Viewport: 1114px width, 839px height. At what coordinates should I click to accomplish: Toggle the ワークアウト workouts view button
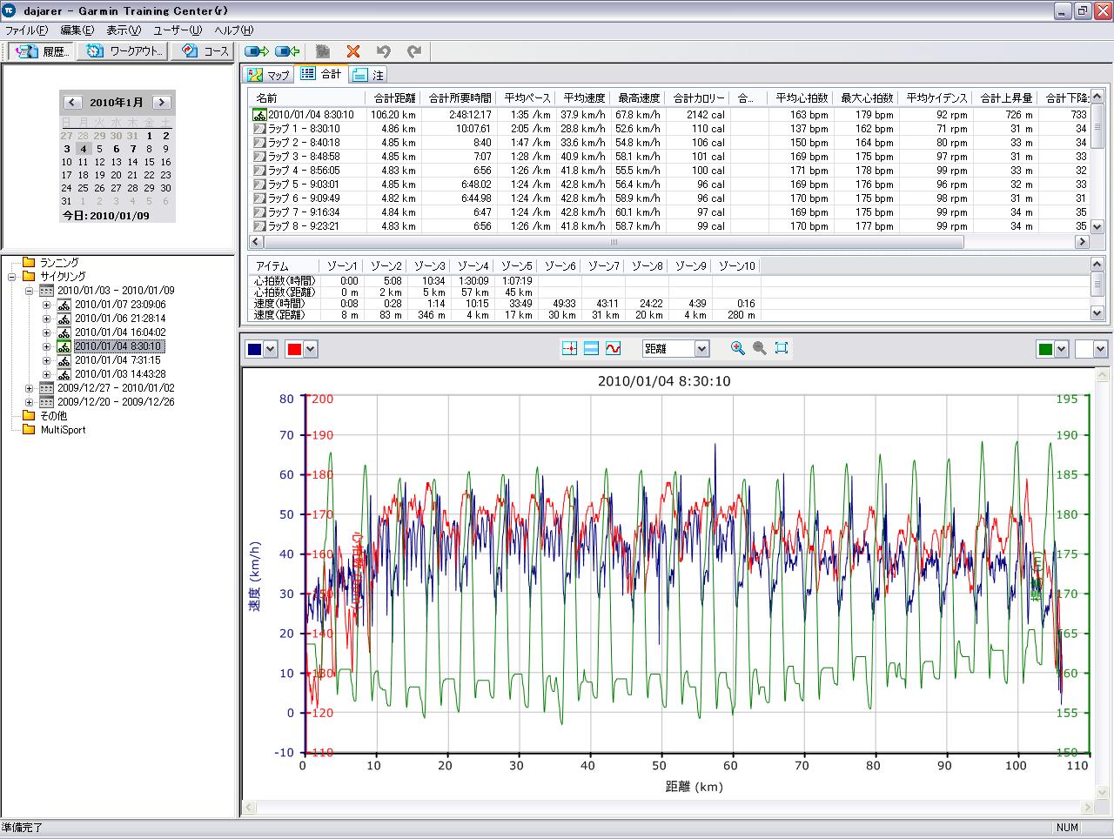(x=122, y=51)
